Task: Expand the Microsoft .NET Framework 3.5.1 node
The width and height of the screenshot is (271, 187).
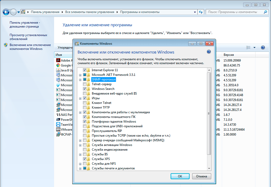Action: (x=80, y=75)
